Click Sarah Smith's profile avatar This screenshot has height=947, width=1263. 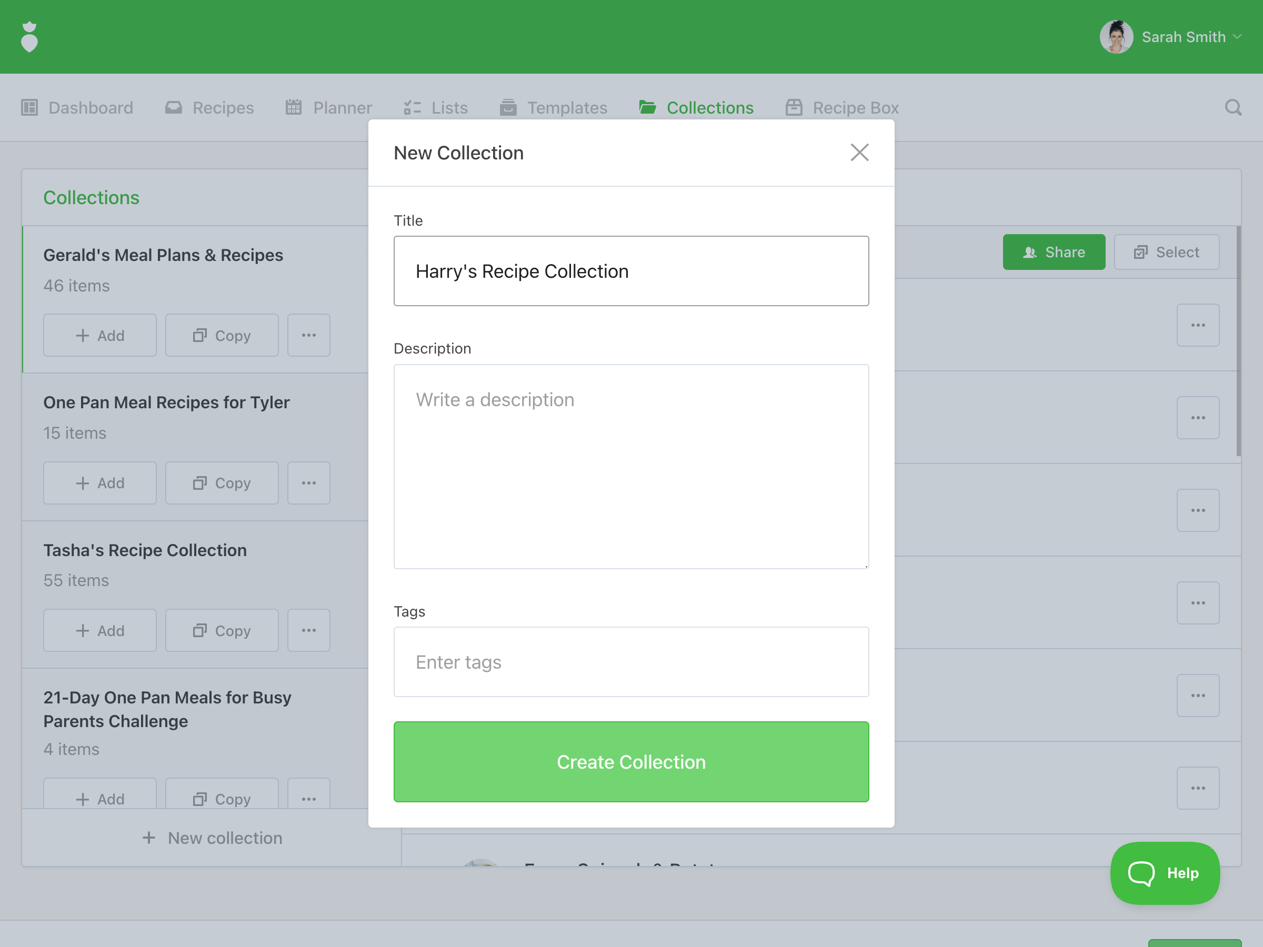click(x=1116, y=37)
